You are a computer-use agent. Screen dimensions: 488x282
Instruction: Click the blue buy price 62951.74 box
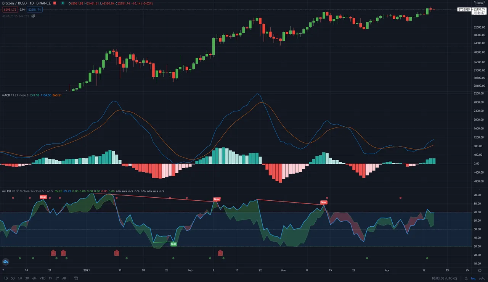(x=34, y=10)
